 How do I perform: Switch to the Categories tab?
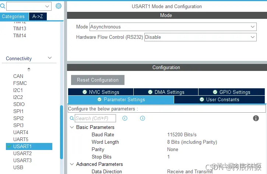coord(14,17)
